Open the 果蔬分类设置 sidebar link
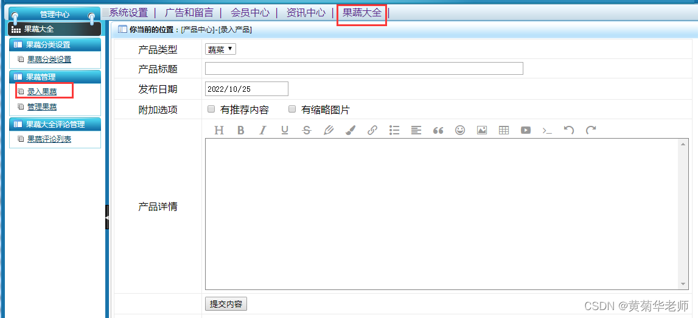The height and width of the screenshot is (318, 698). [49, 59]
